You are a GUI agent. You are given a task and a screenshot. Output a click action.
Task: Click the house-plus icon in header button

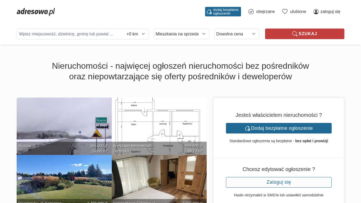(209, 12)
